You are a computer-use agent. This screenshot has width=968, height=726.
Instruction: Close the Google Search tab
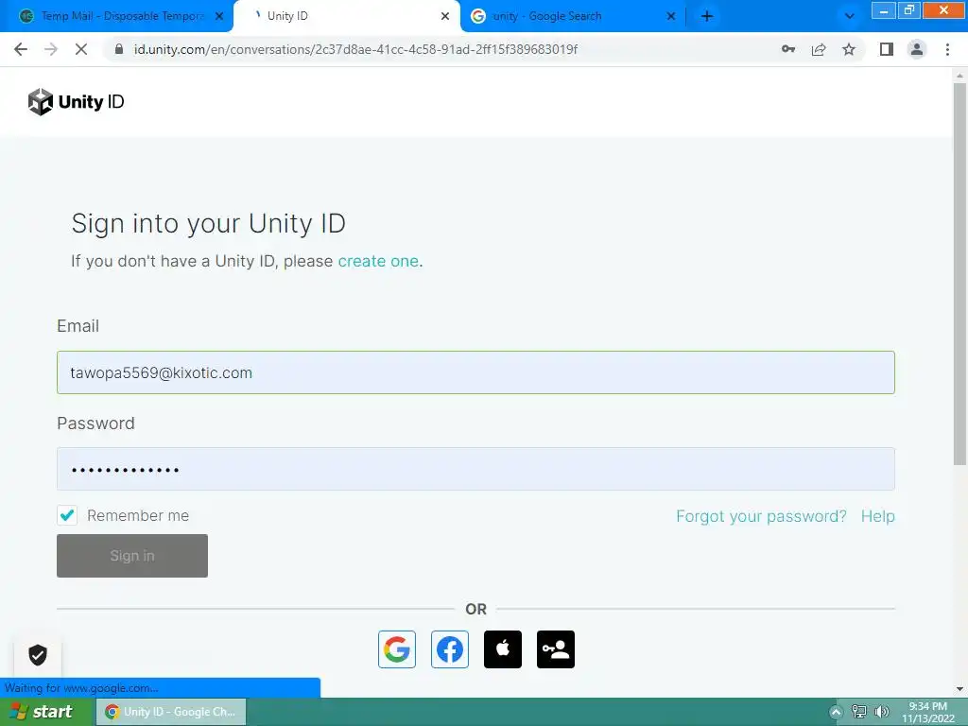tap(671, 16)
